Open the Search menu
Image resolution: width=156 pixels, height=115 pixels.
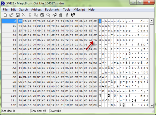pyautogui.click(x=23, y=10)
